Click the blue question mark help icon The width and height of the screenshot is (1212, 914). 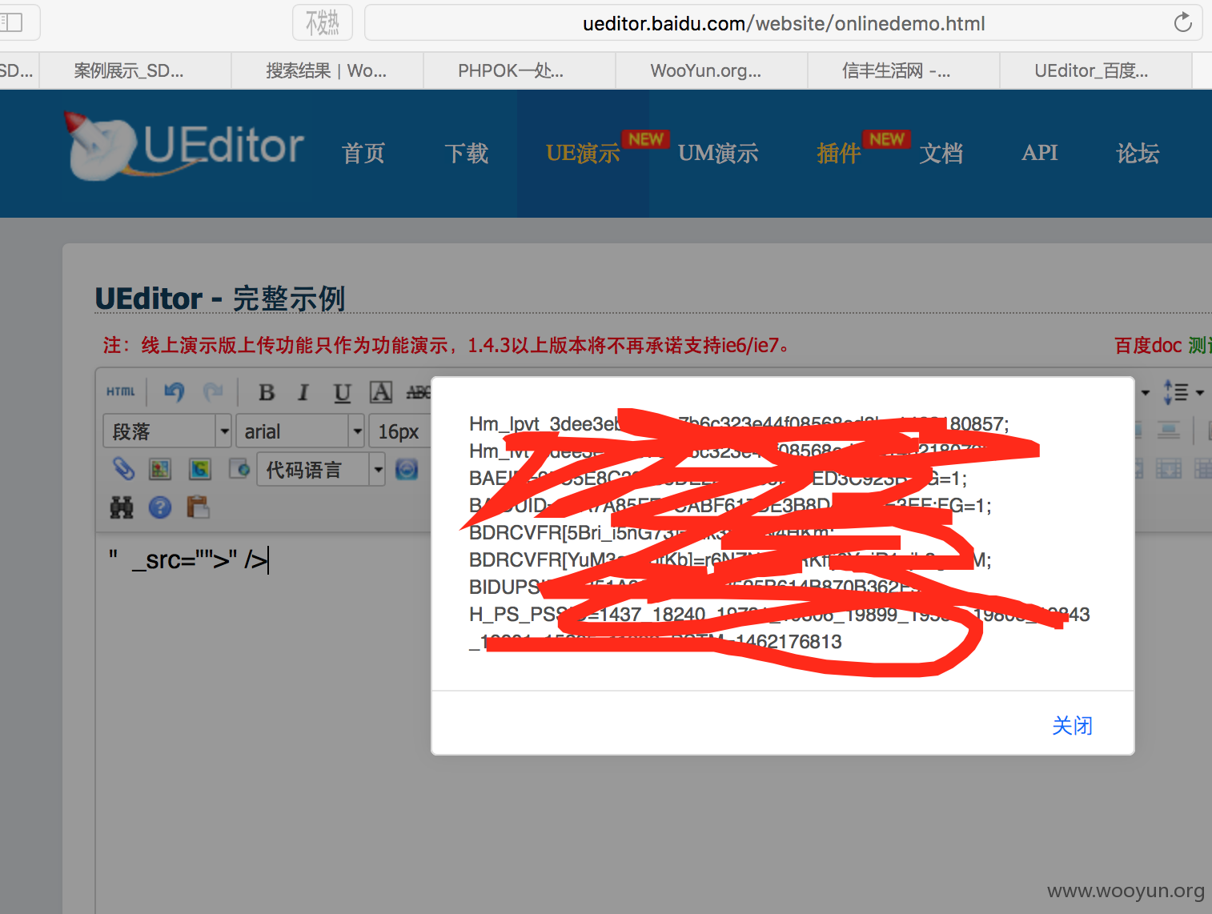click(x=160, y=507)
